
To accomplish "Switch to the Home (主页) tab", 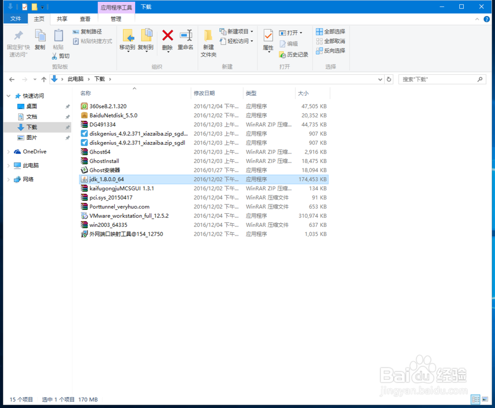I will 39,19.
